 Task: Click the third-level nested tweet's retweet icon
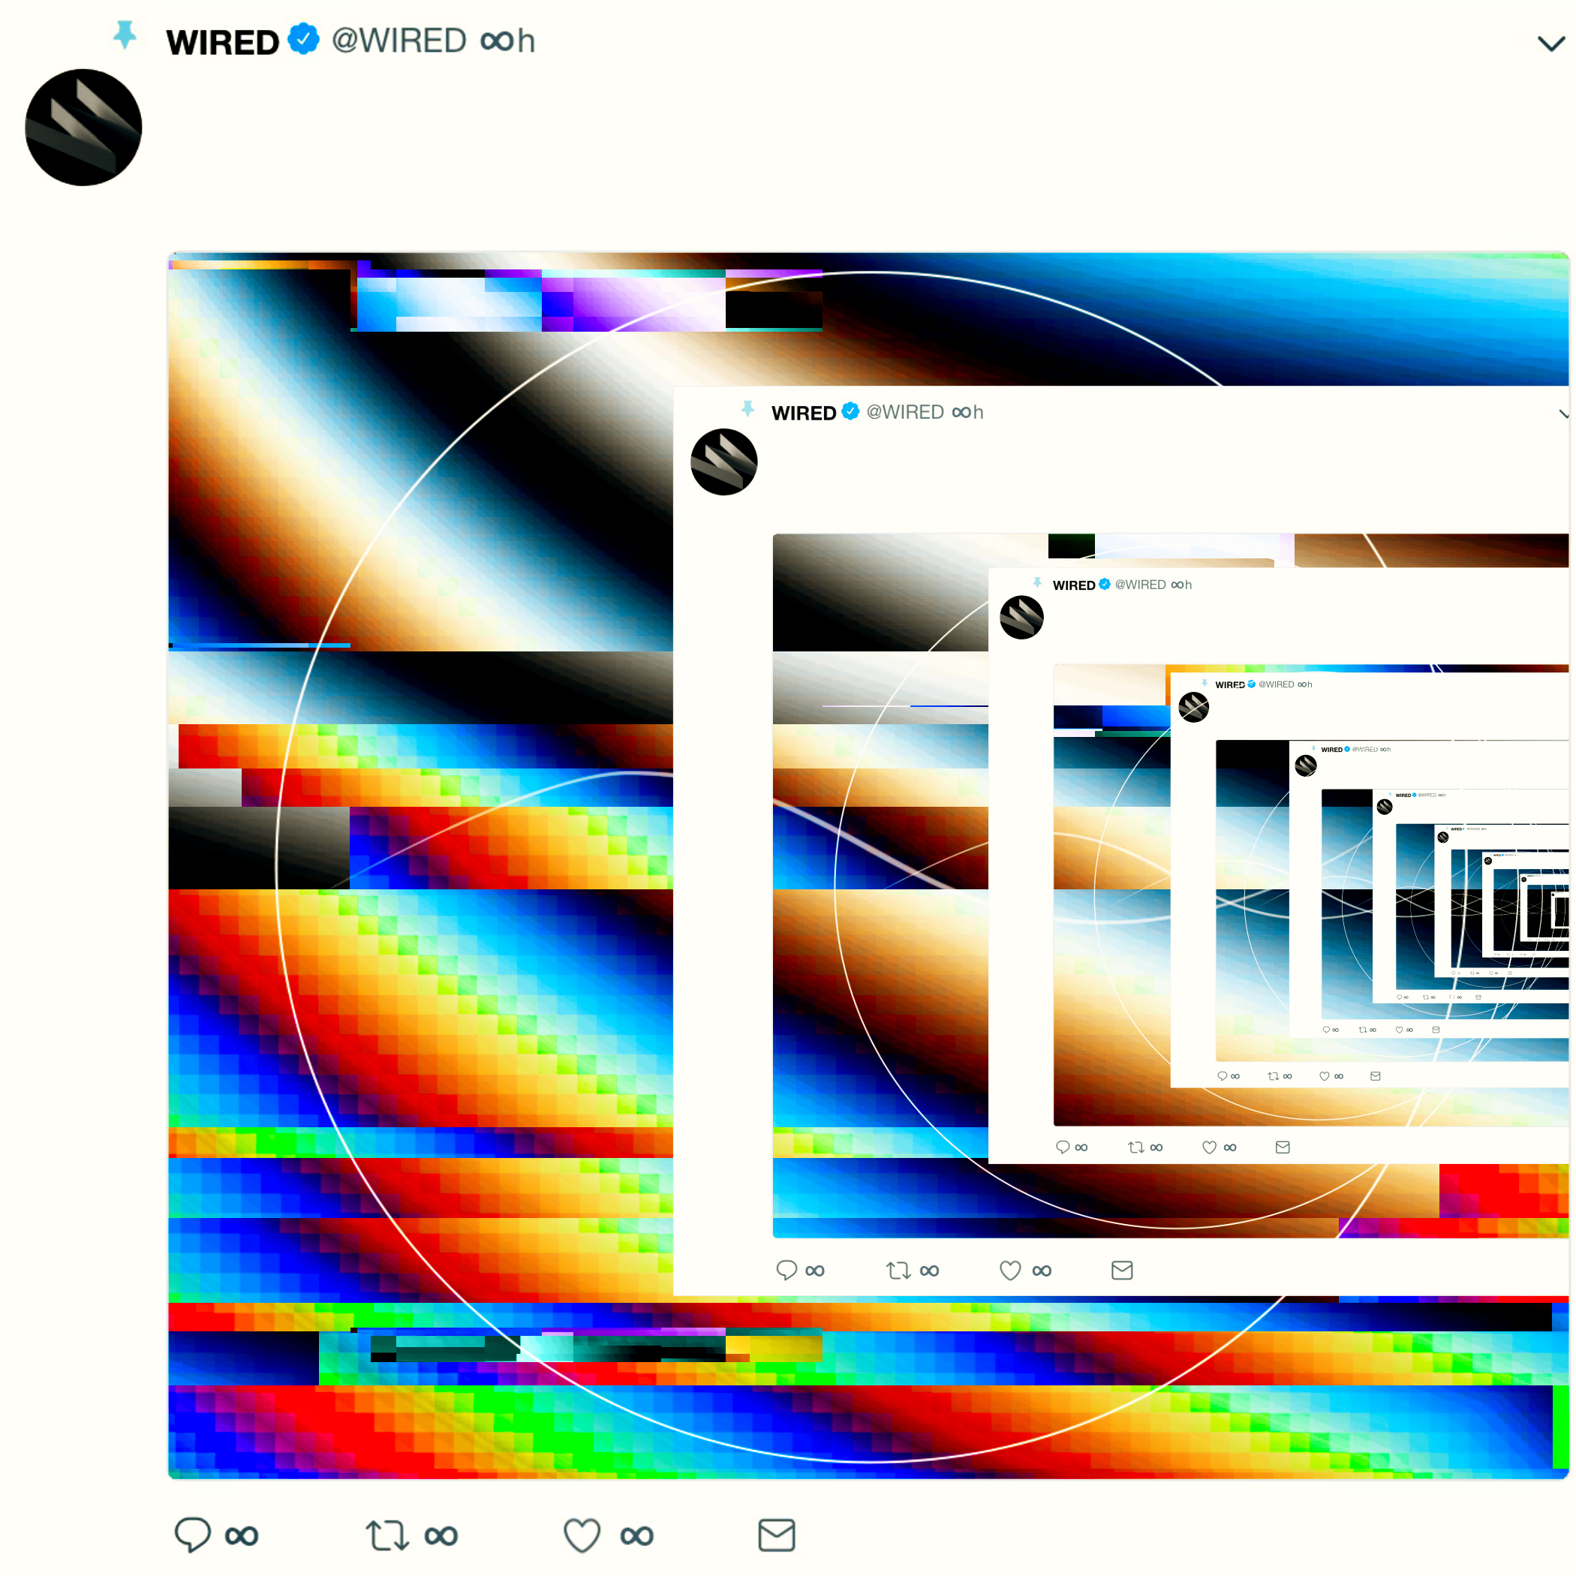[1135, 1147]
